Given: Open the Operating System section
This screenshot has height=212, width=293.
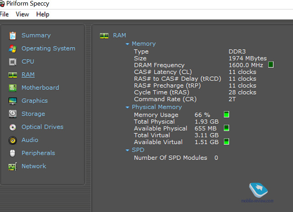Looking at the screenshot, I should (x=49, y=49).
